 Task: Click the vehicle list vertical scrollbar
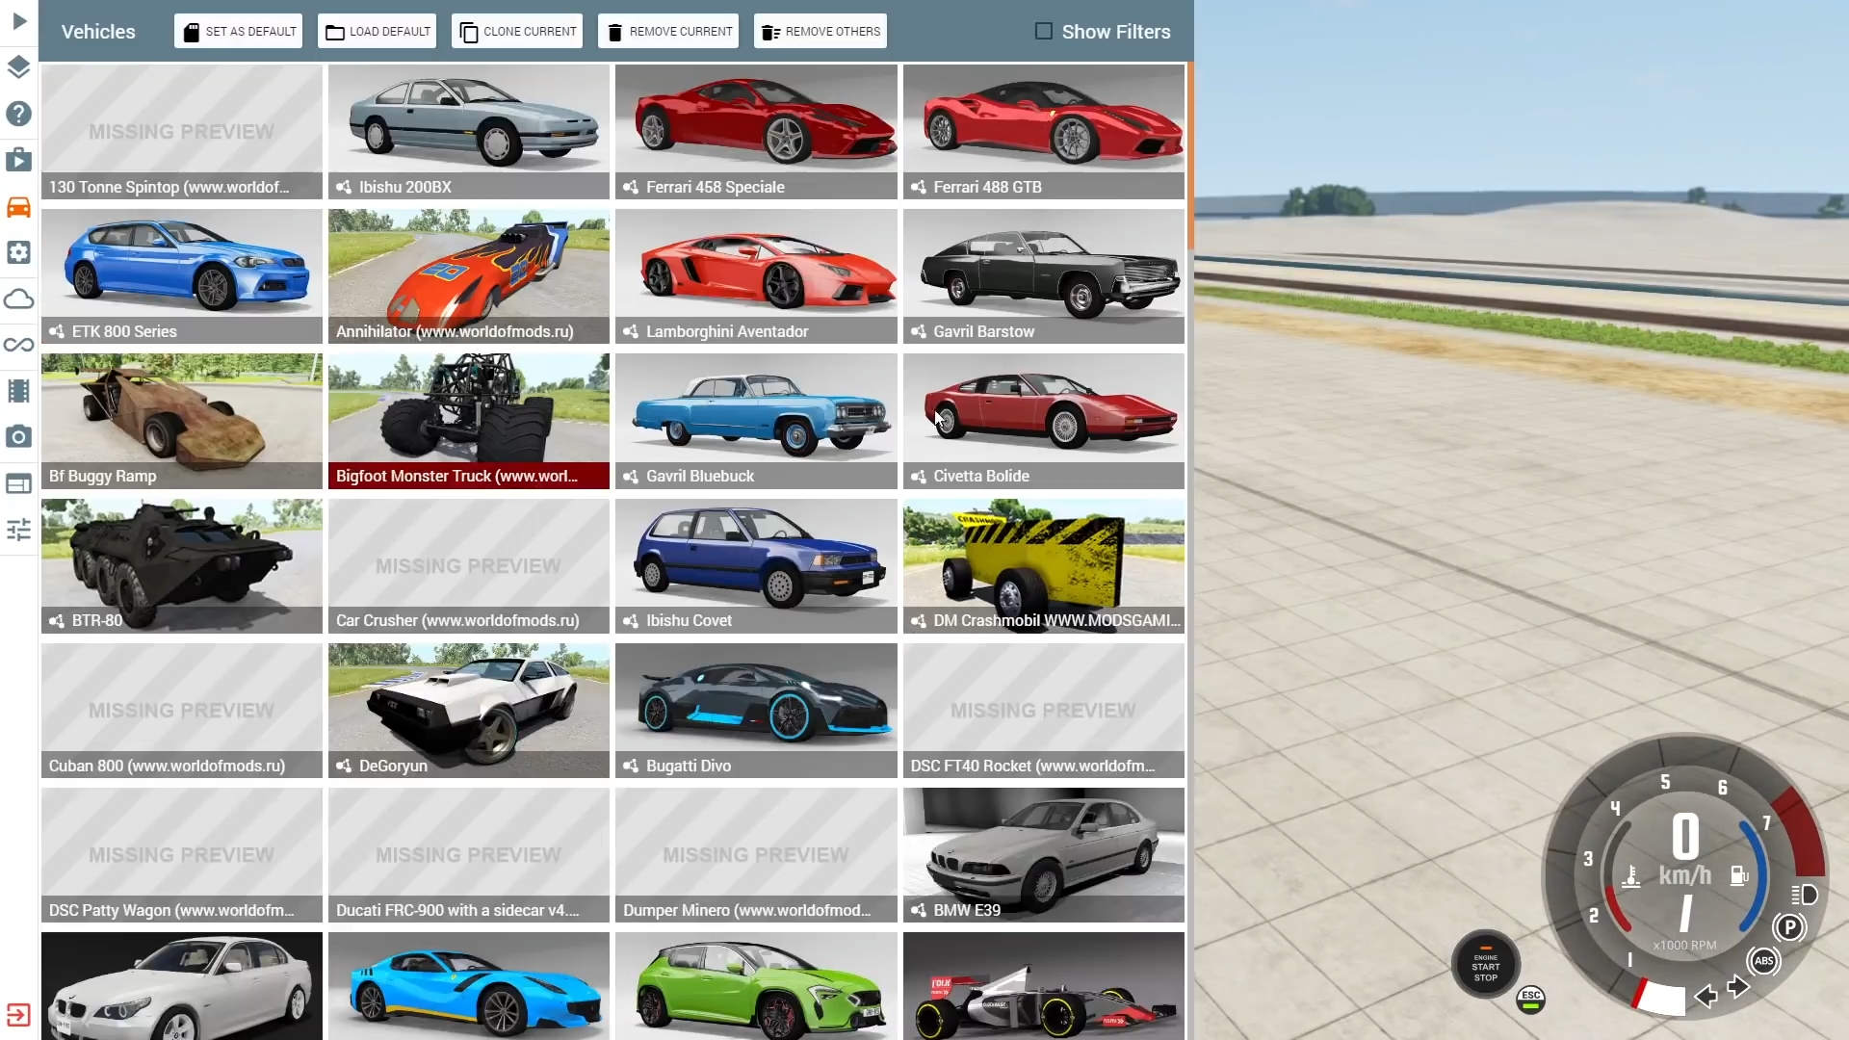[x=1190, y=154]
